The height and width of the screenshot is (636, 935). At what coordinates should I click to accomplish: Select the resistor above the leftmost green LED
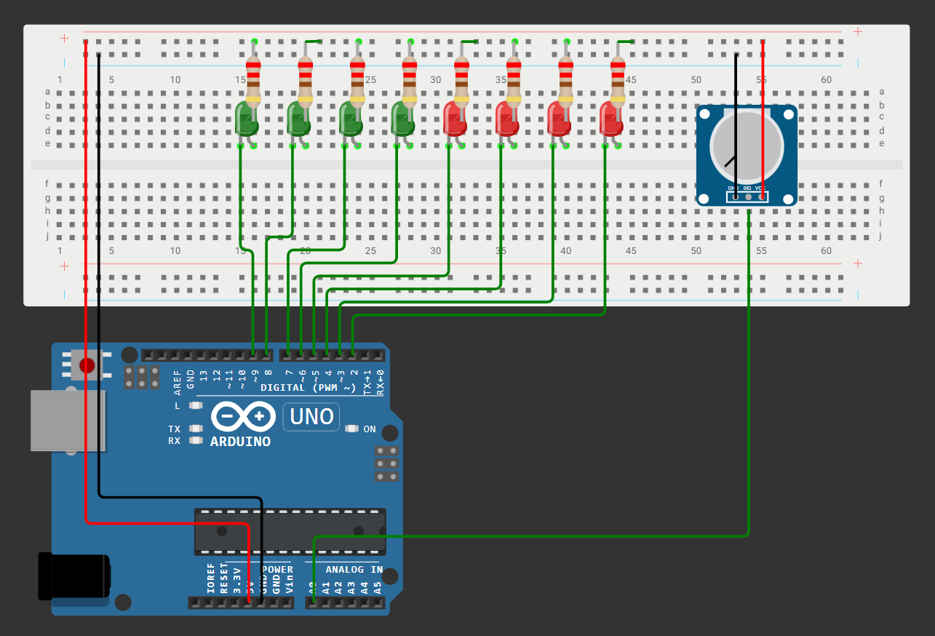point(253,81)
